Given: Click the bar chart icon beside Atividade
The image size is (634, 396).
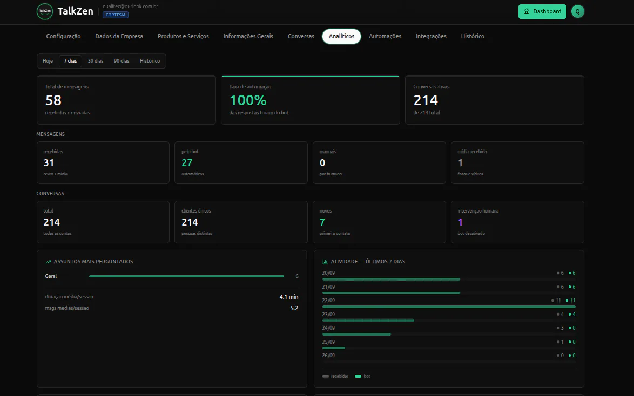Looking at the screenshot, I should [325, 262].
